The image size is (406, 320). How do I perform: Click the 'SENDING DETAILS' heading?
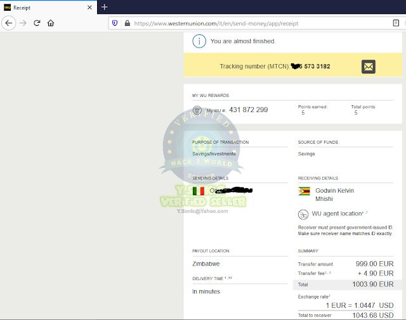(210, 178)
